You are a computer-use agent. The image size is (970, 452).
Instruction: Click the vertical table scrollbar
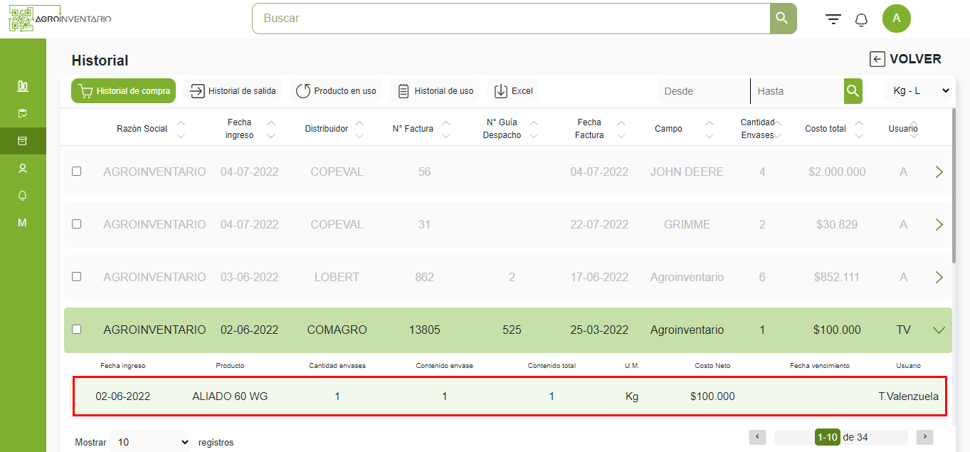[954, 185]
